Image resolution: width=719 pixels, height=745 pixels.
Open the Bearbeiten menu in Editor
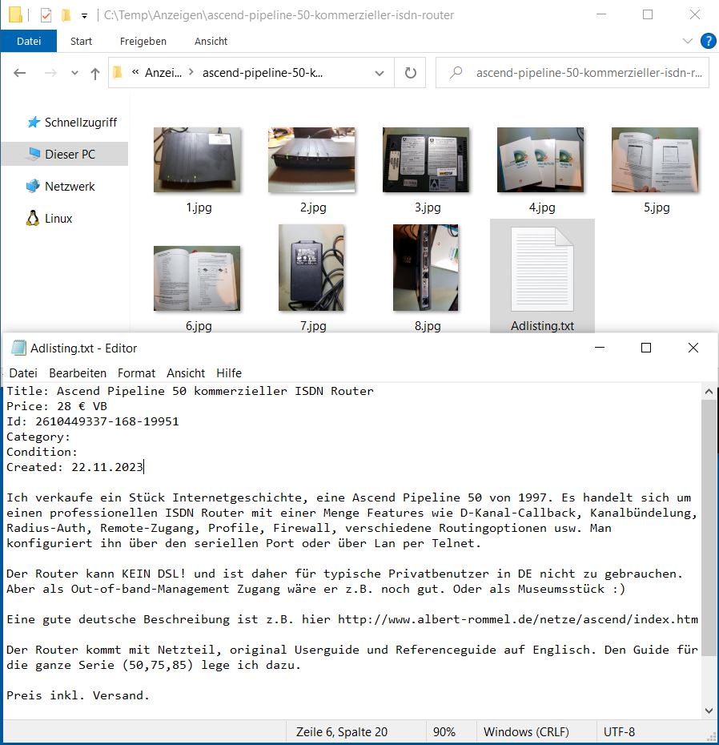pyautogui.click(x=78, y=373)
